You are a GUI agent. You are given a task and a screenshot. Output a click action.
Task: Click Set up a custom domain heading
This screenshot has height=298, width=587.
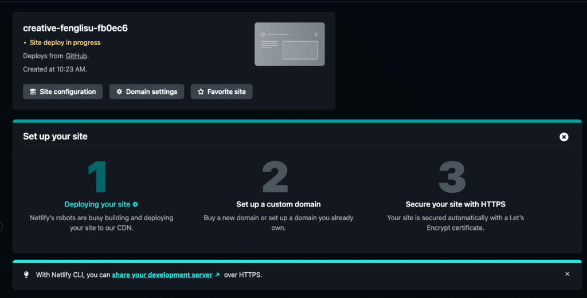tap(279, 204)
